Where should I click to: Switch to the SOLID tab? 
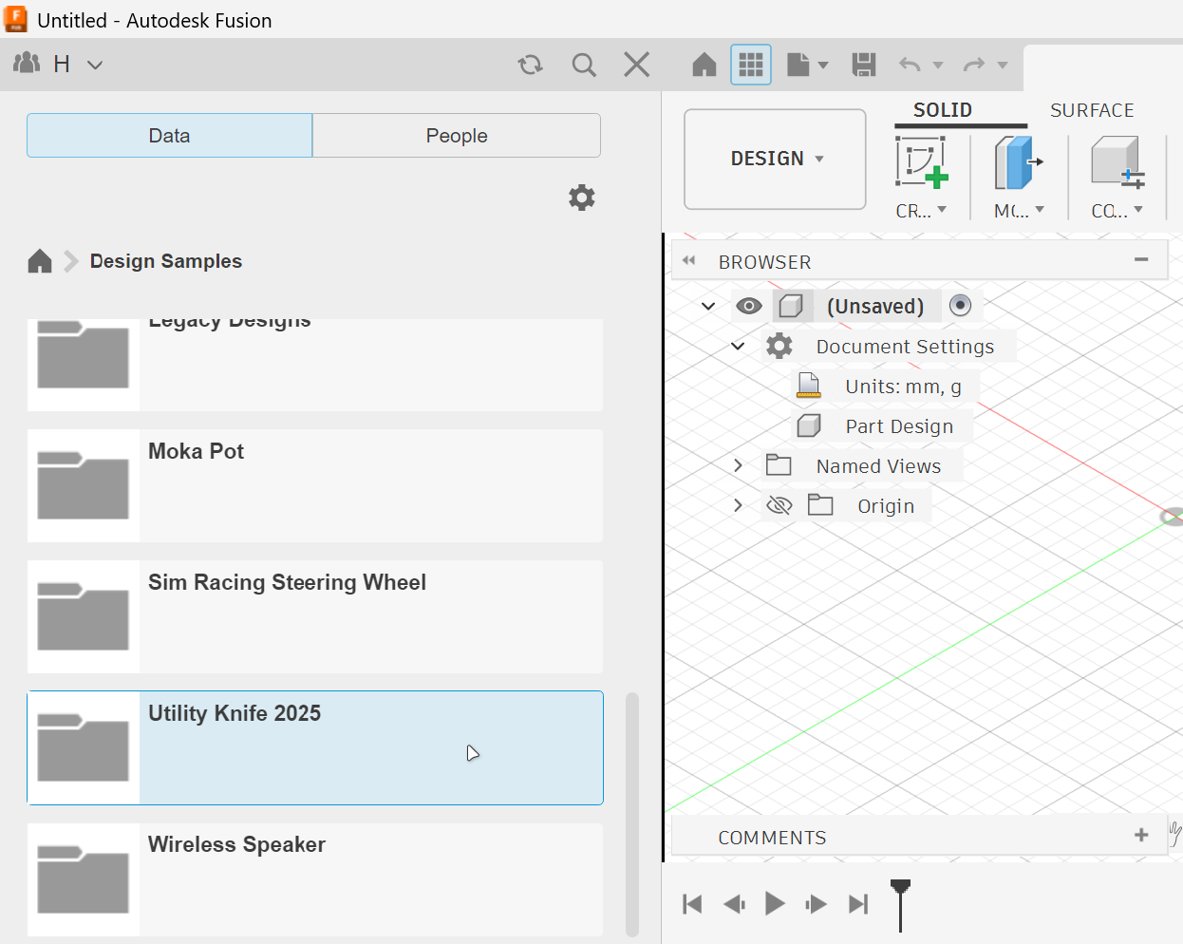pyautogui.click(x=943, y=110)
